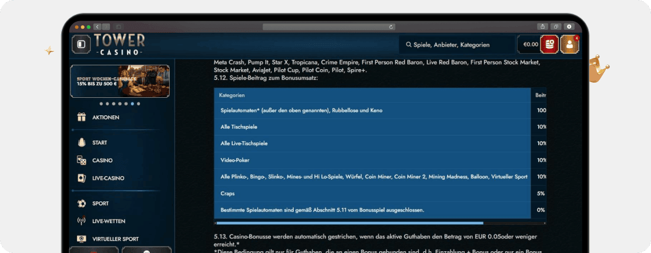Go to LIVE-WETTEN menu item
Screen dimensions: 651x253
[109, 221]
